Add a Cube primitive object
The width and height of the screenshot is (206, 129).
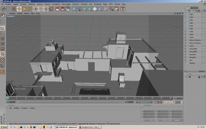pyautogui.click(x=74, y=9)
